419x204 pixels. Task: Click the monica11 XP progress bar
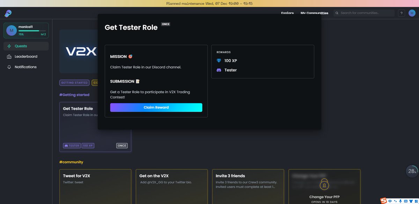[x=32, y=31]
